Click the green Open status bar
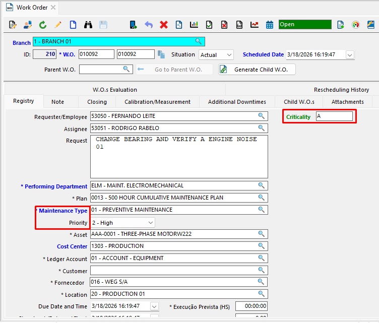 coord(305,24)
